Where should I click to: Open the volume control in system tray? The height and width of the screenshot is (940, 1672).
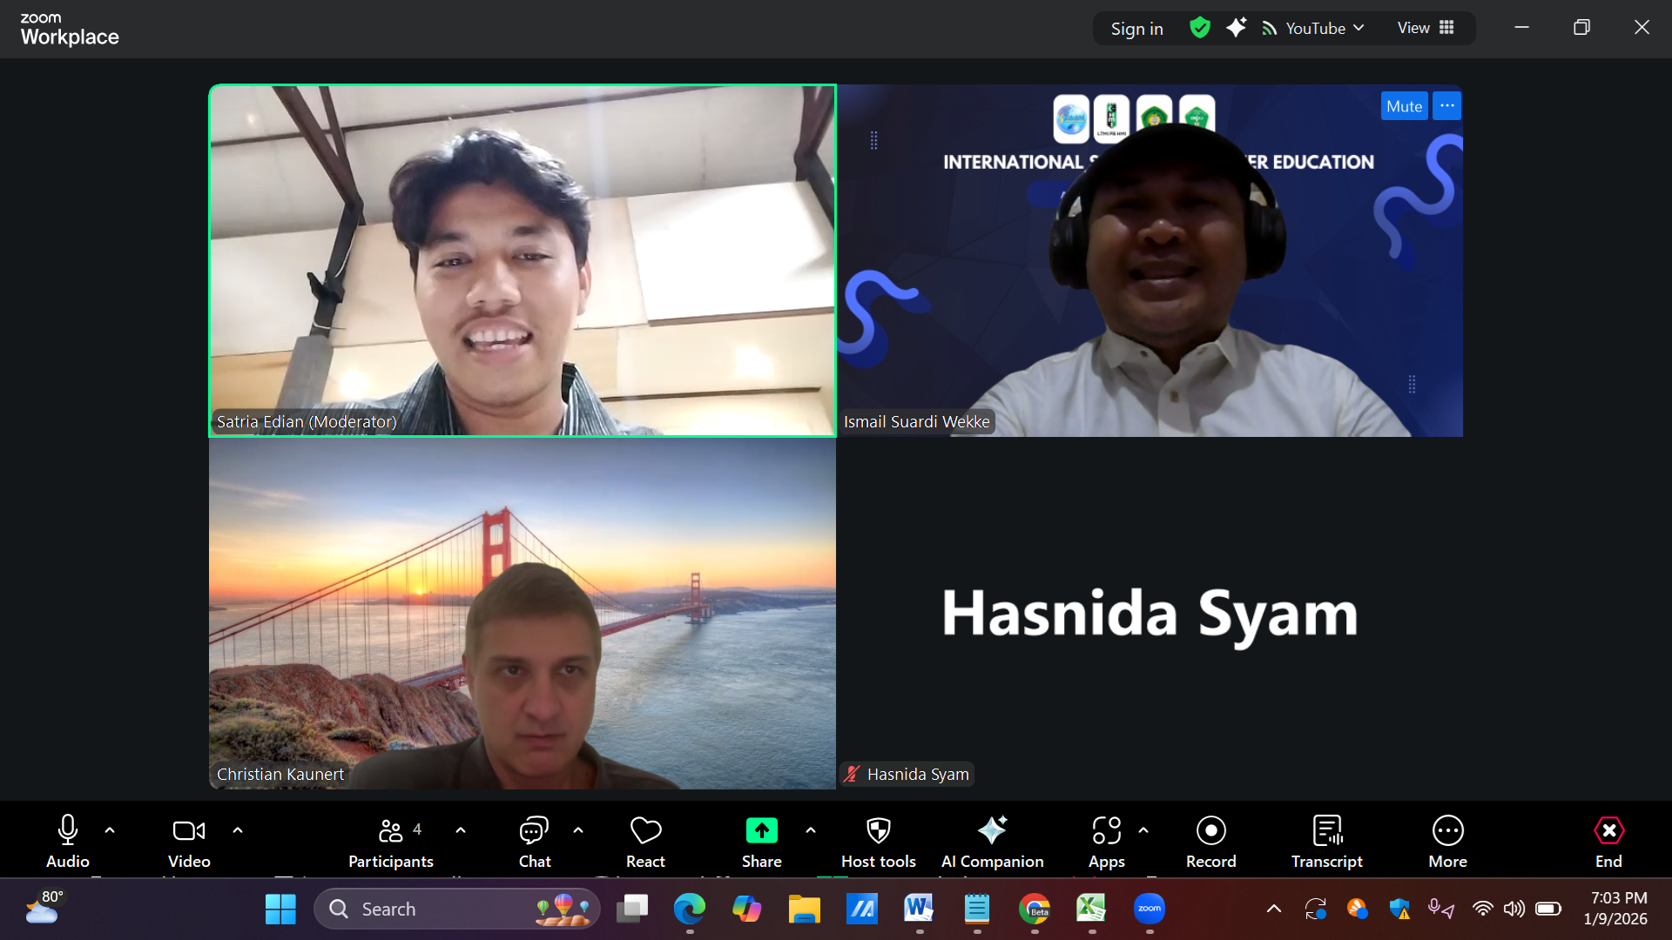(1514, 909)
